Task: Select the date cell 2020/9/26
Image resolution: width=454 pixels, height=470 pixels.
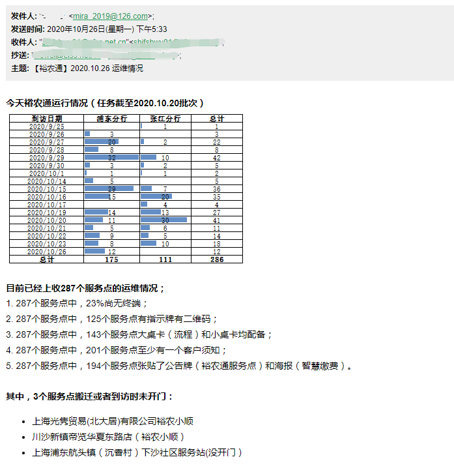Action: coord(47,134)
